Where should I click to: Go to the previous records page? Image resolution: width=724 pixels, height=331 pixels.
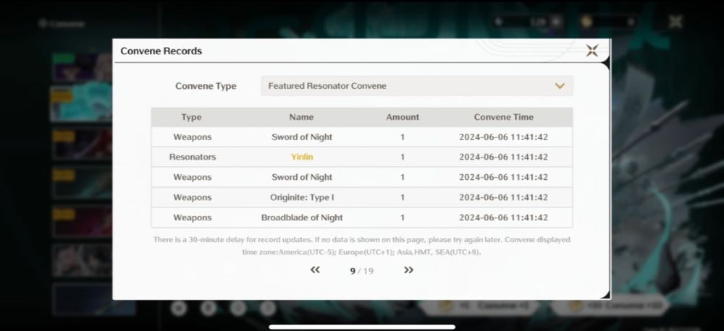pyautogui.click(x=315, y=270)
